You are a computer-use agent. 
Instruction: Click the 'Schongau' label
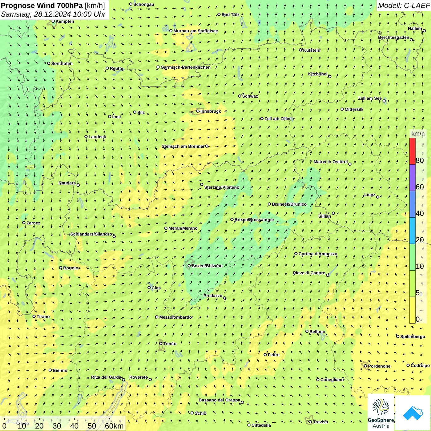point(144,4)
